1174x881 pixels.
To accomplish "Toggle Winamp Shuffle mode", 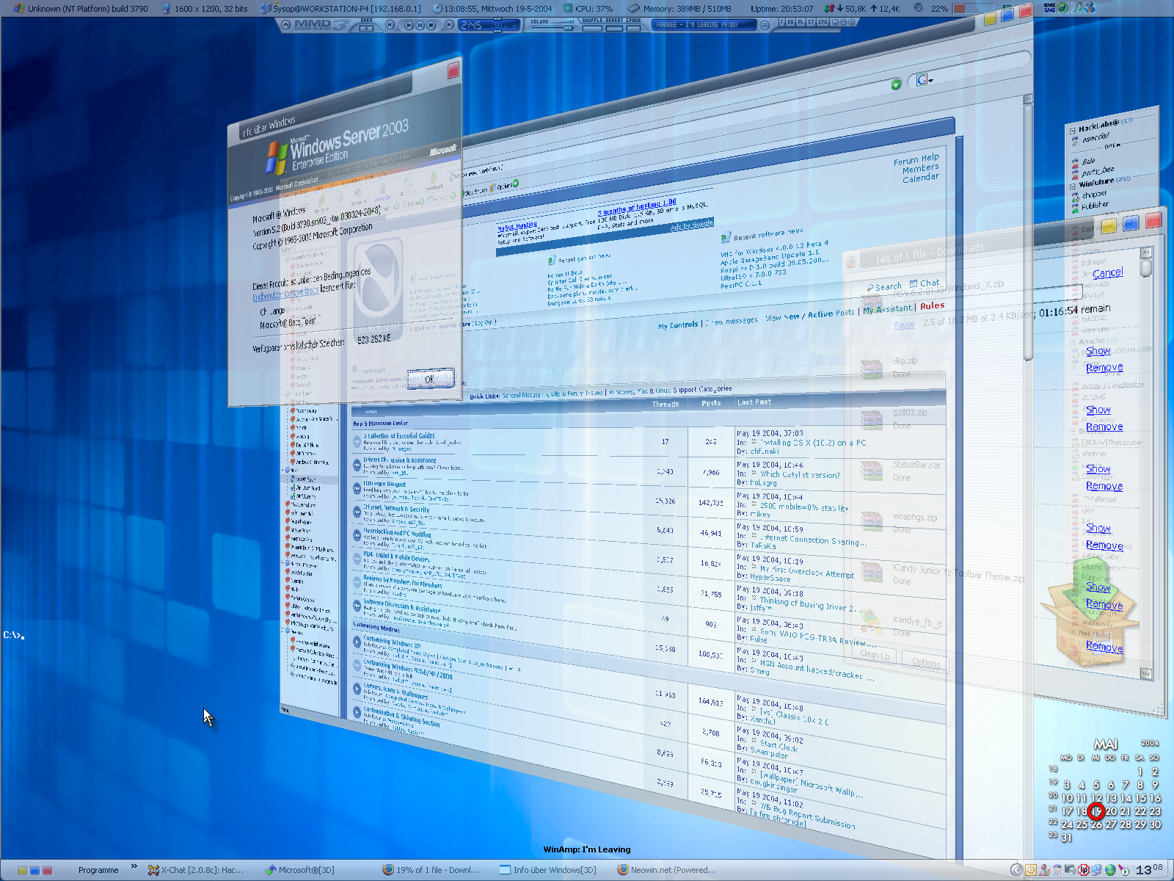I will tap(592, 28).
